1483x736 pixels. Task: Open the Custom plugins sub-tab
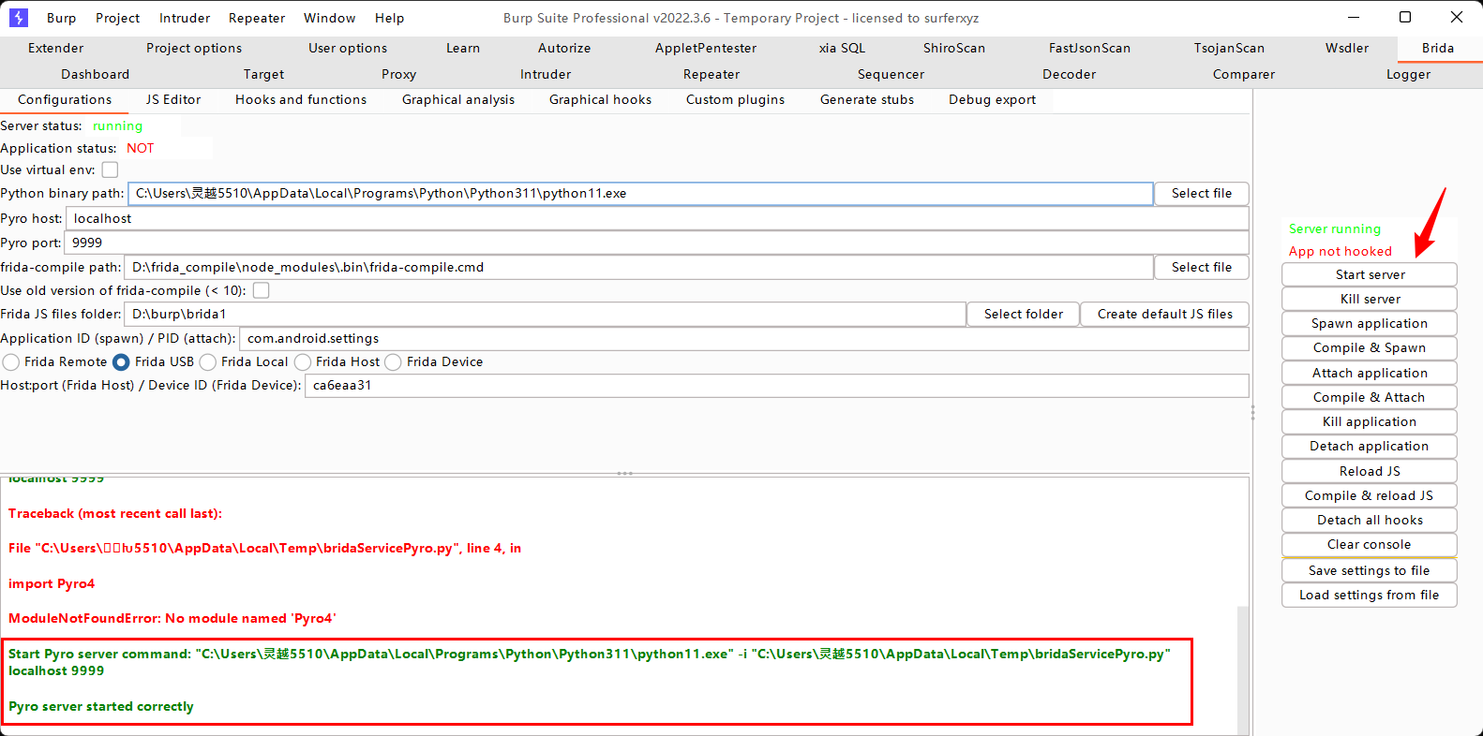[x=736, y=100]
